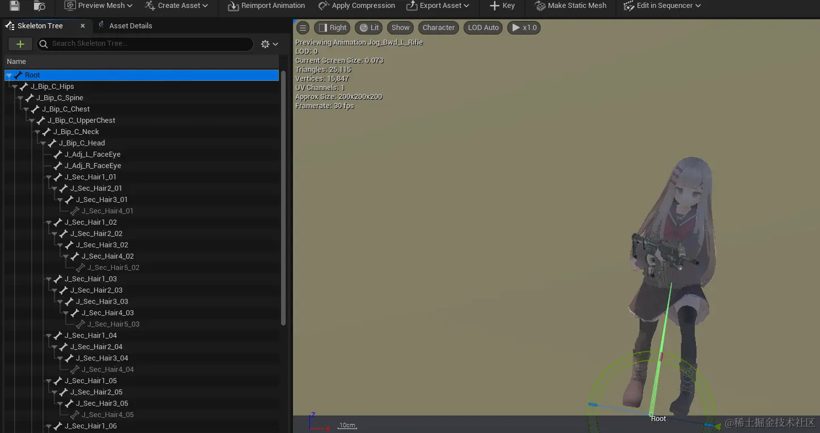
Task: Select the J_Sec_Hair4_02 bone
Action: tap(108, 256)
